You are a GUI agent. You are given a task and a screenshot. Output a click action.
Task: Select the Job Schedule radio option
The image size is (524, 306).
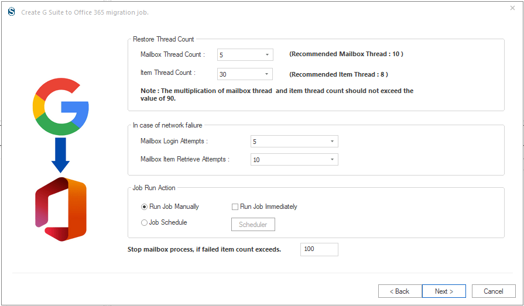click(144, 222)
